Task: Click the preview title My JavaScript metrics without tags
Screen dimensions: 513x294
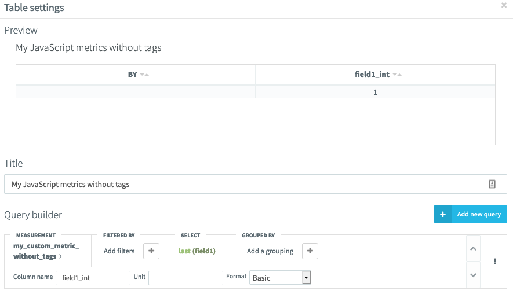Action: pyautogui.click(x=88, y=47)
